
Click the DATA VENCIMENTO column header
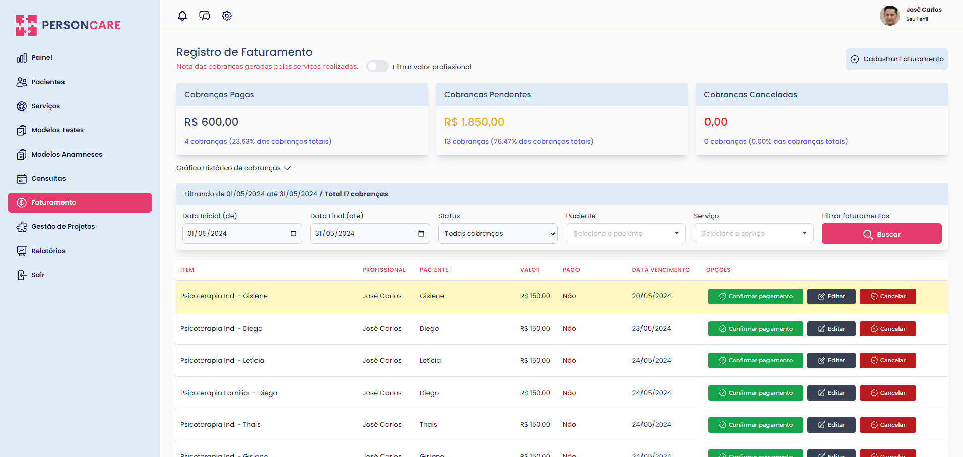661,270
